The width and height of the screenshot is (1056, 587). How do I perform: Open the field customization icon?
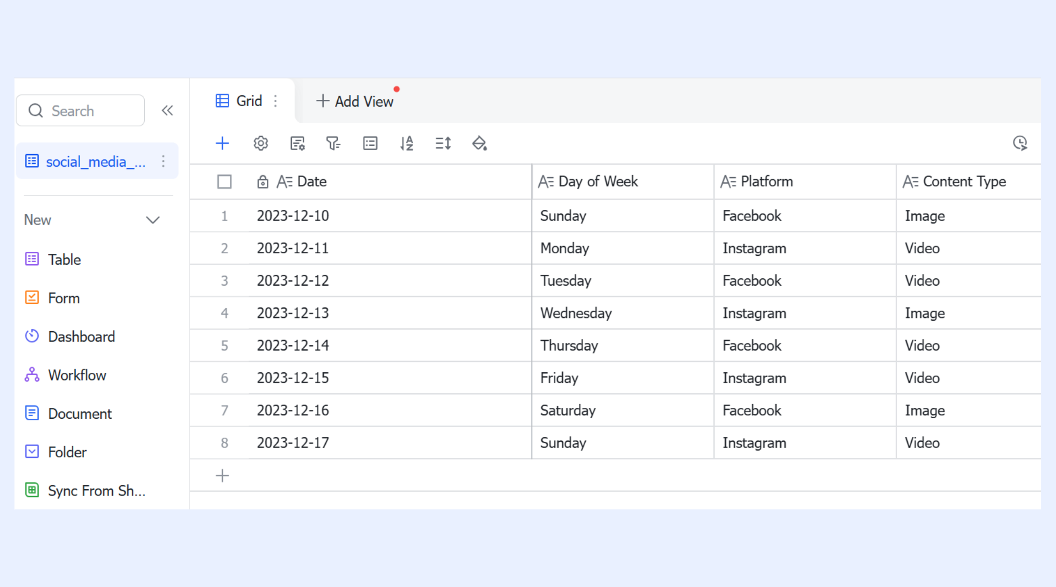297,143
